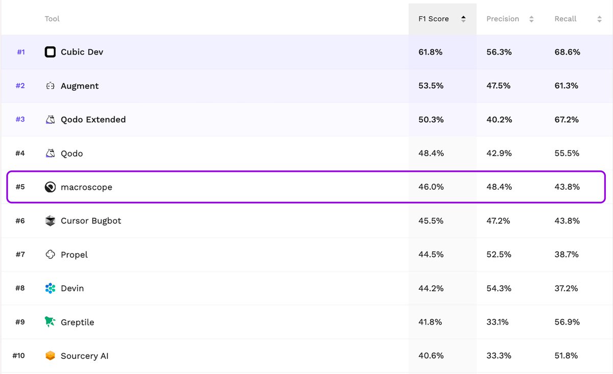Click Qodo precision 42.9%

click(x=499, y=153)
